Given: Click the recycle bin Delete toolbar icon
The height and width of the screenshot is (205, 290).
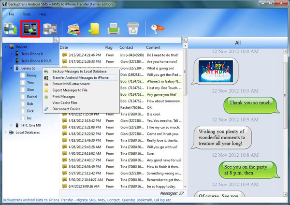Looking at the screenshot, I should click(133, 29).
